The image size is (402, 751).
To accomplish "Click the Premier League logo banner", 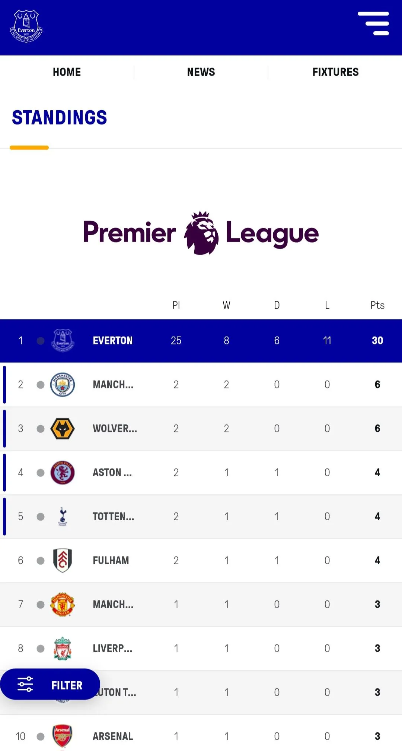I will (201, 233).
